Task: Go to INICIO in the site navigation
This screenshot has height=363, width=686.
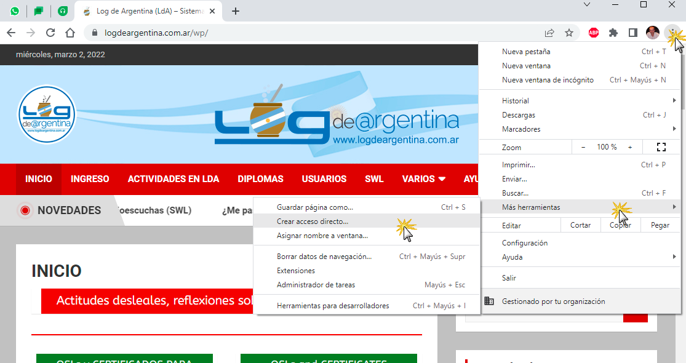Action: [39, 179]
